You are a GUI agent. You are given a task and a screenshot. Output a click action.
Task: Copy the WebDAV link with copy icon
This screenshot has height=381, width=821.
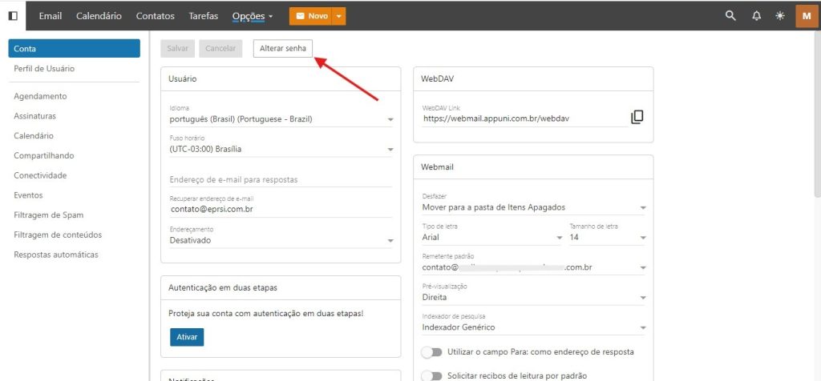(637, 117)
